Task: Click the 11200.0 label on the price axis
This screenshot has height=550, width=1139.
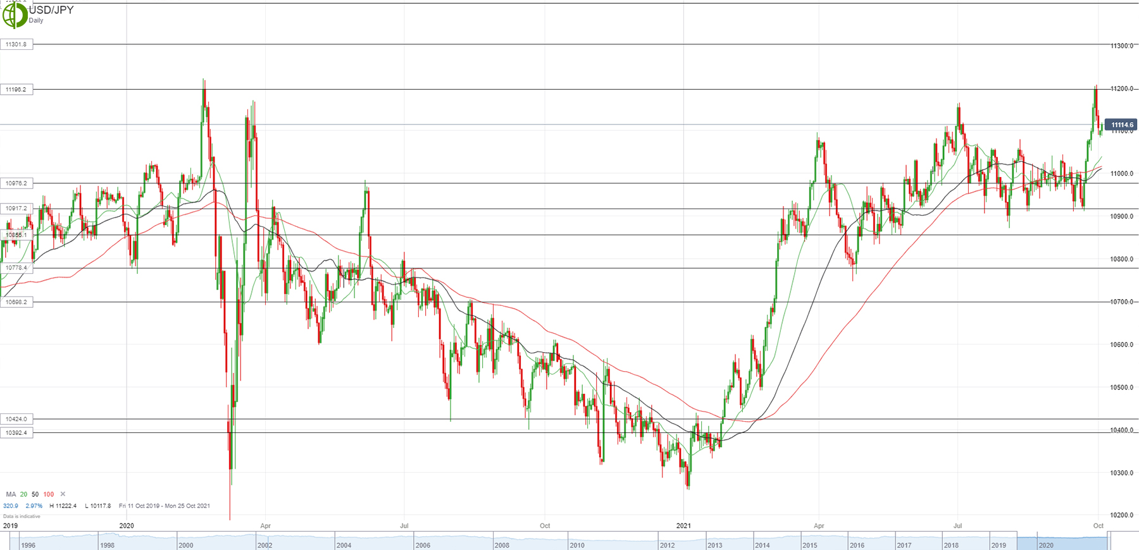Action: point(1122,89)
